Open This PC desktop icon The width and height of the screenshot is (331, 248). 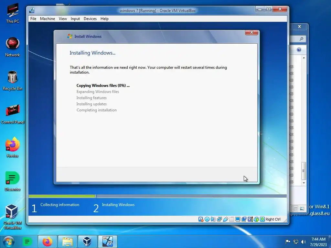tap(13, 13)
